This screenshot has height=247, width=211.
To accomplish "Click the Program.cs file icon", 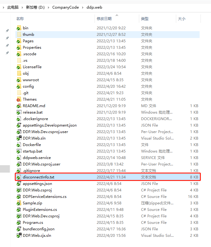I will pyautogui.click(x=19, y=223).
